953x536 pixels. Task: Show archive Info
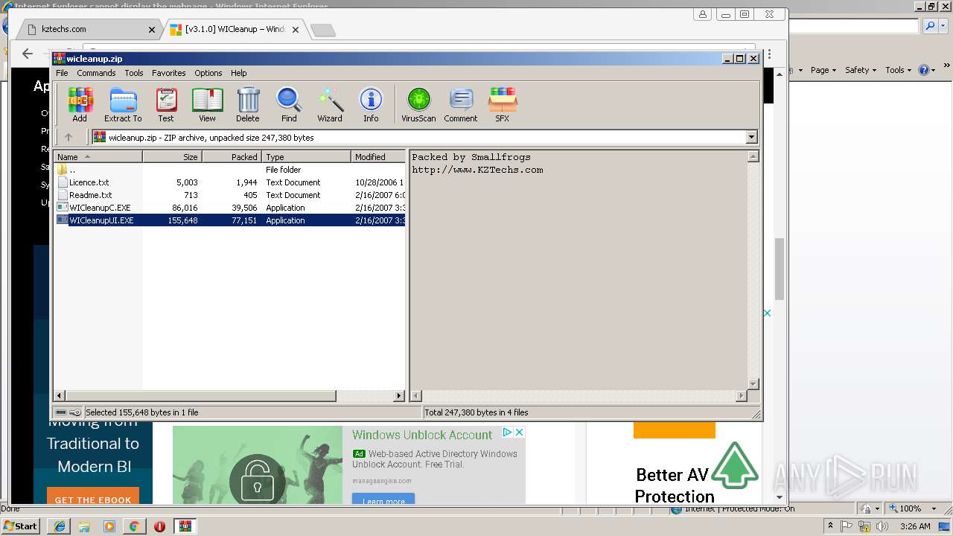[x=371, y=104]
